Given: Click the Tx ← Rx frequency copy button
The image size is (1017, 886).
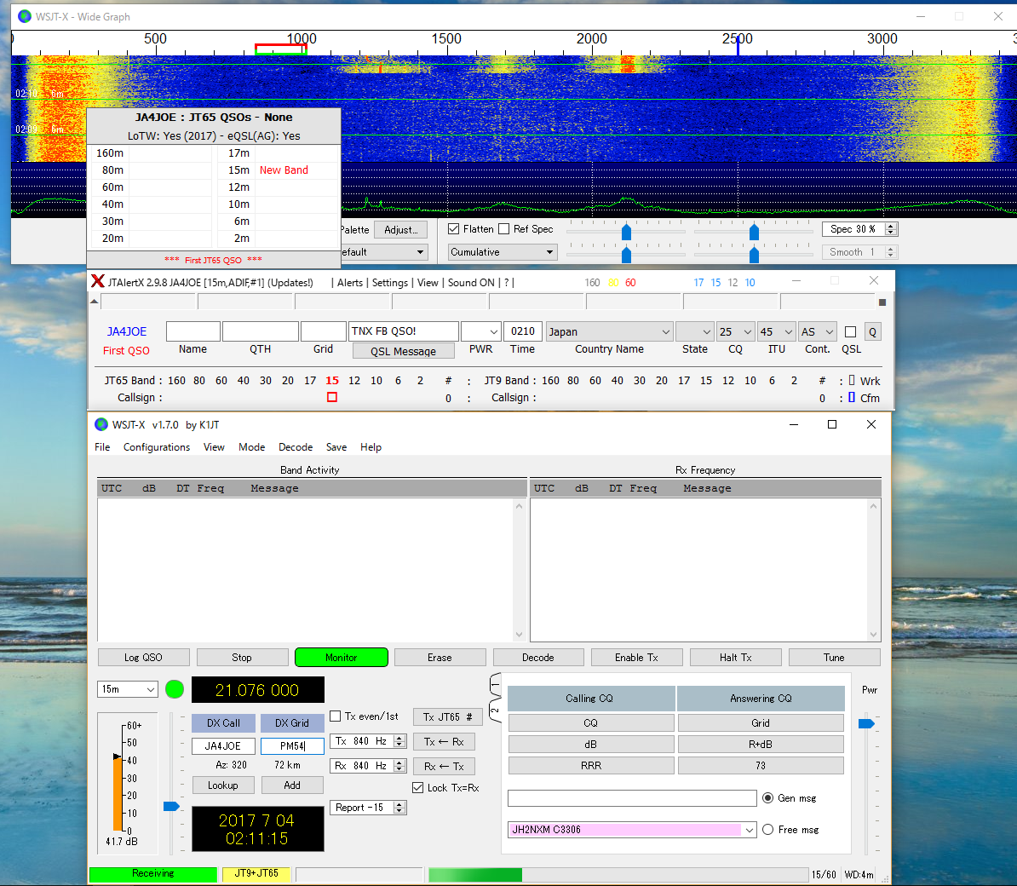Looking at the screenshot, I should tap(444, 742).
